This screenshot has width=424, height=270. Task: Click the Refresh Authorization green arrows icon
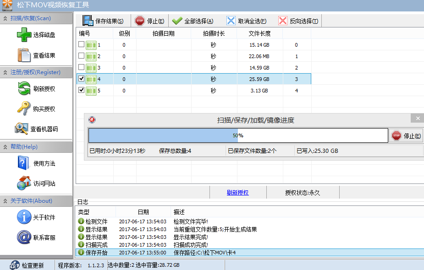coord(24,89)
